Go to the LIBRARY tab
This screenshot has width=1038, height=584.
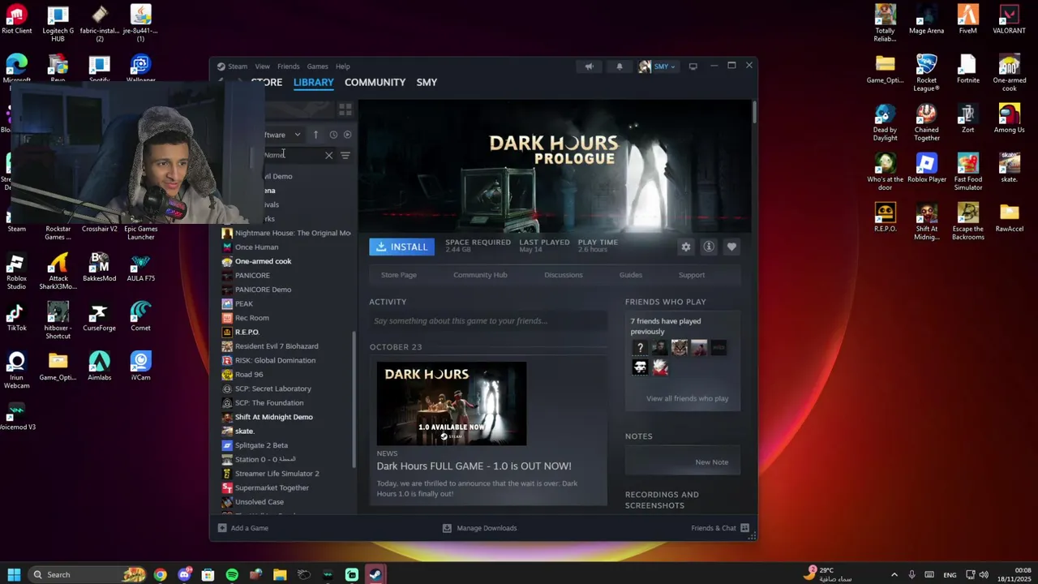pyautogui.click(x=314, y=82)
